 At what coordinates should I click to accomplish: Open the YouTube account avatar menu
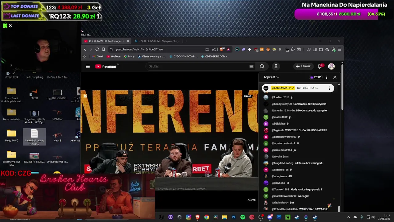[x=332, y=66]
